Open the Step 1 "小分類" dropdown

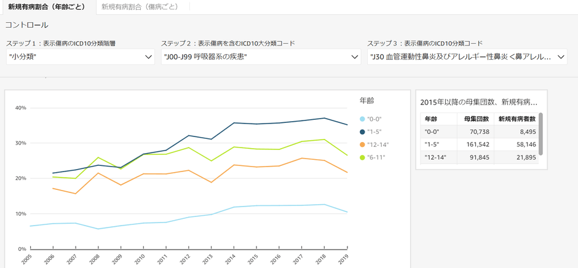click(x=80, y=57)
